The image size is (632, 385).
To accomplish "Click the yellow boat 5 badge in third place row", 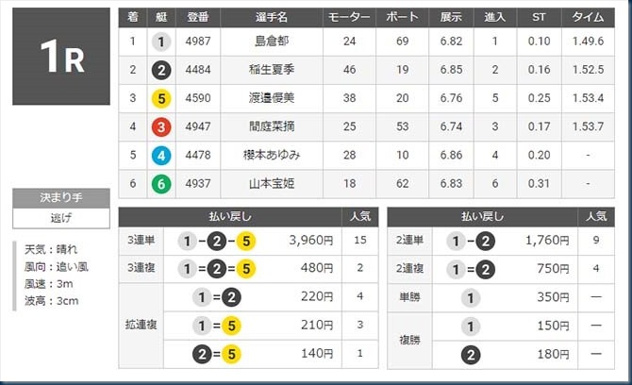I will pyautogui.click(x=161, y=99).
